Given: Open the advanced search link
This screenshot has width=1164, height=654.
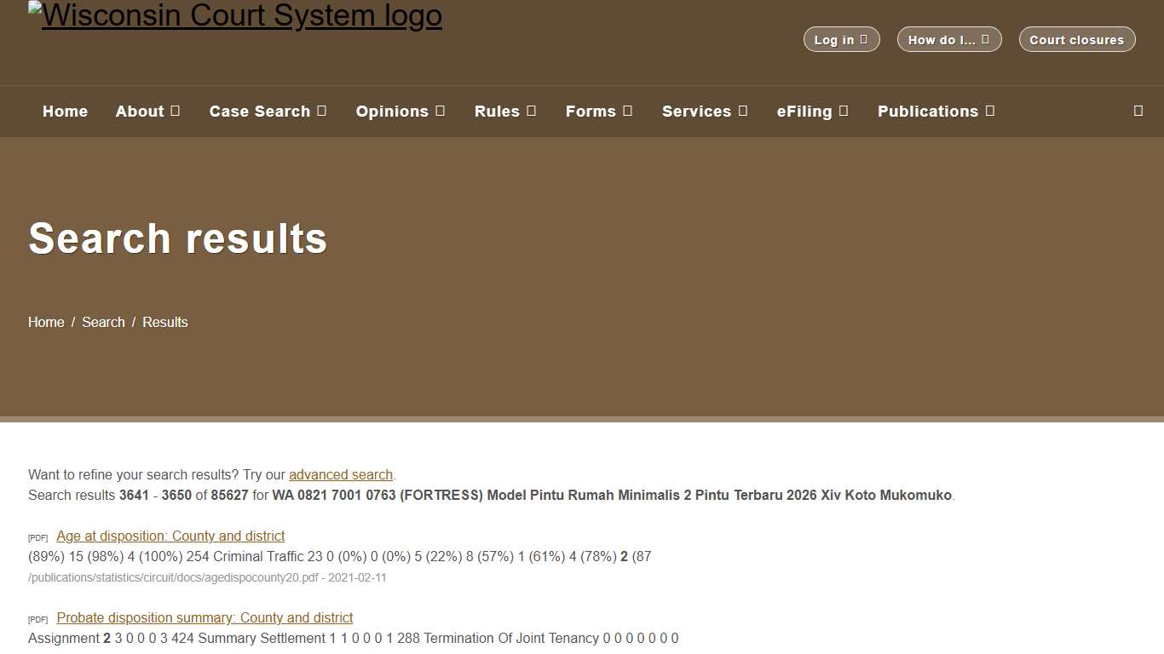Looking at the screenshot, I should click(340, 474).
